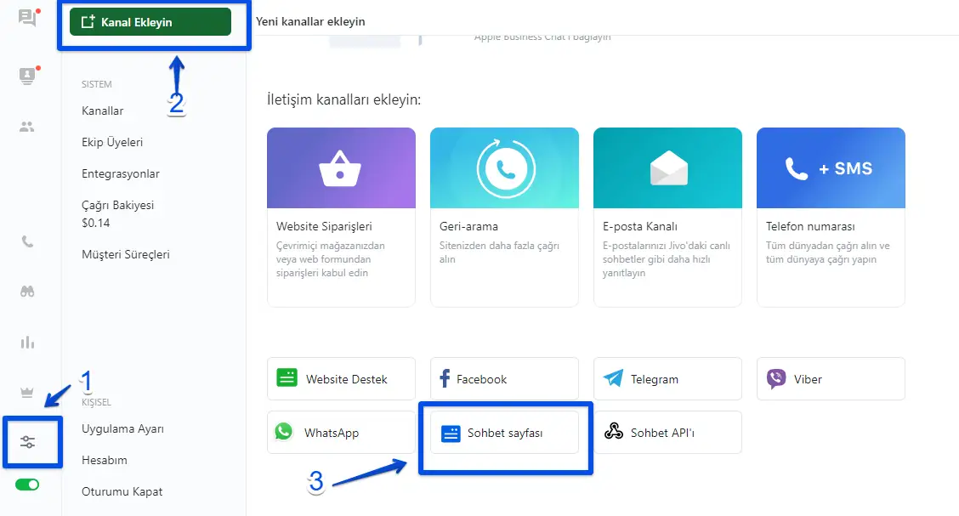
Task: Add the Telegram channel
Action: pyautogui.click(x=667, y=379)
